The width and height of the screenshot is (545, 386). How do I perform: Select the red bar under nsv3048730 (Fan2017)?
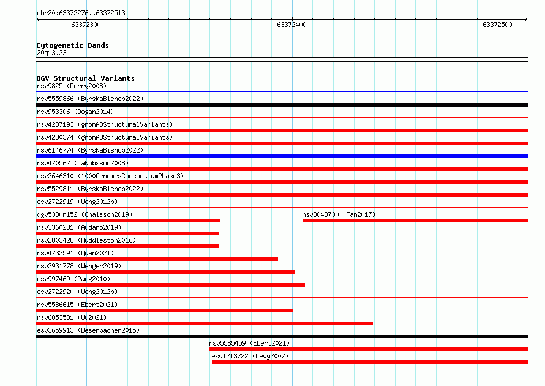coord(415,221)
